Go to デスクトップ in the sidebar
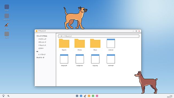The width and height of the screenshot is (174, 98). 42,39
